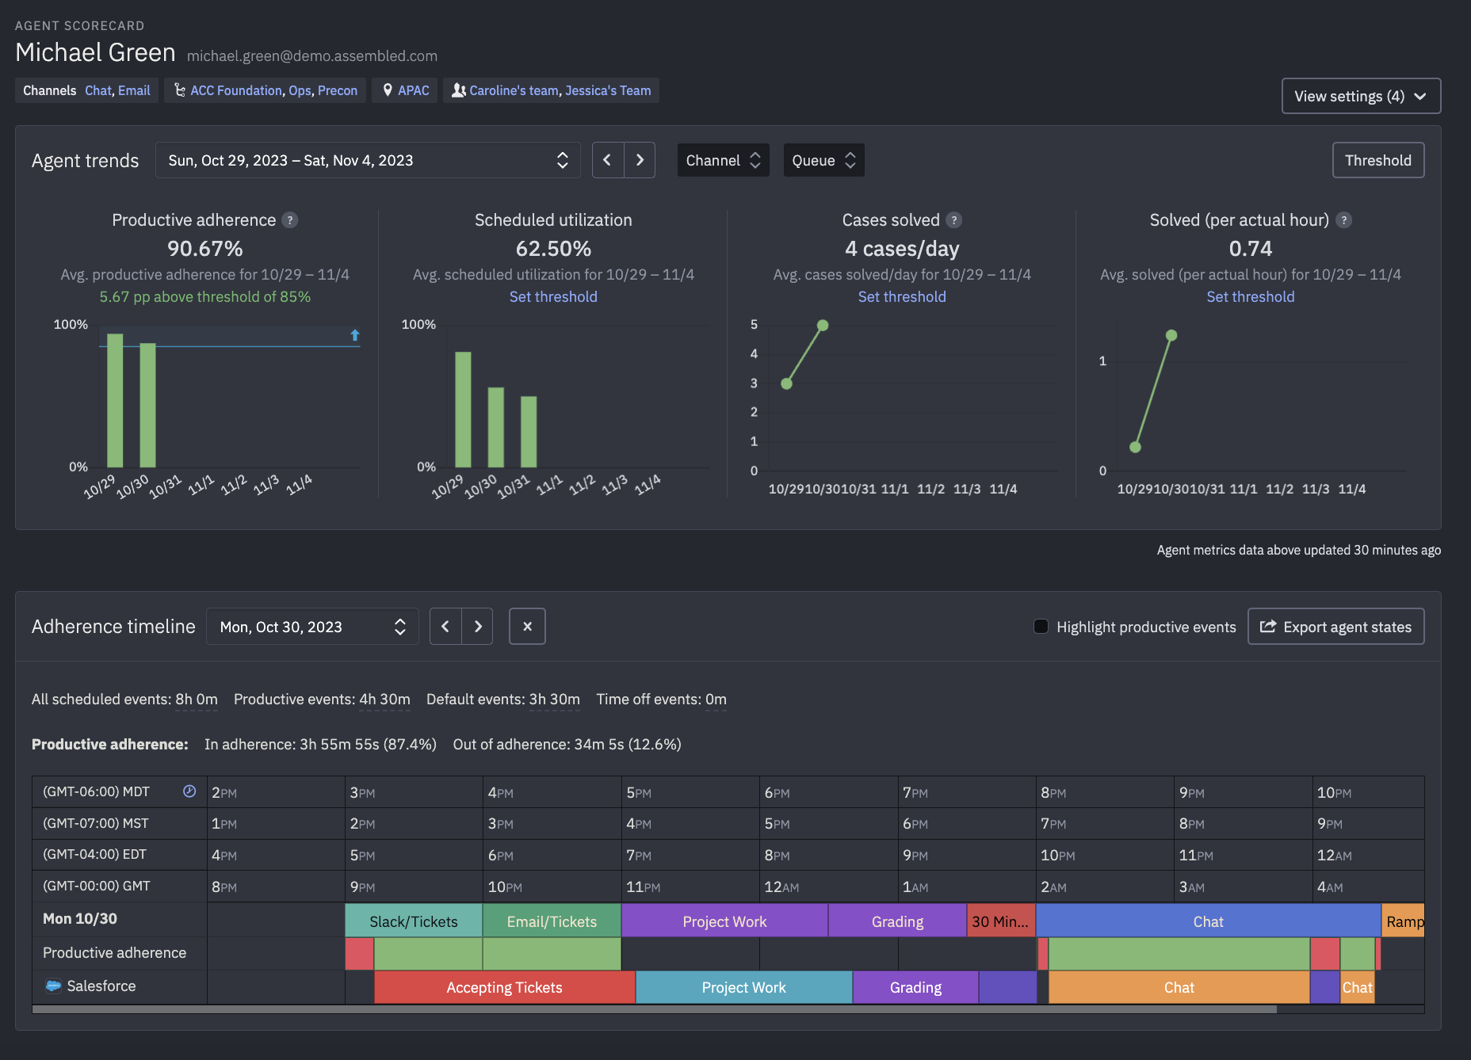Click the Solved per actual hour help icon
Screen dimensions: 1471x1060
pyautogui.click(x=1343, y=220)
